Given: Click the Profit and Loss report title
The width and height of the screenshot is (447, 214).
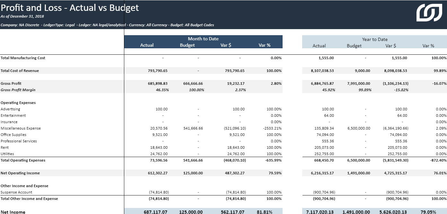Looking at the screenshot, I should 70,8.
